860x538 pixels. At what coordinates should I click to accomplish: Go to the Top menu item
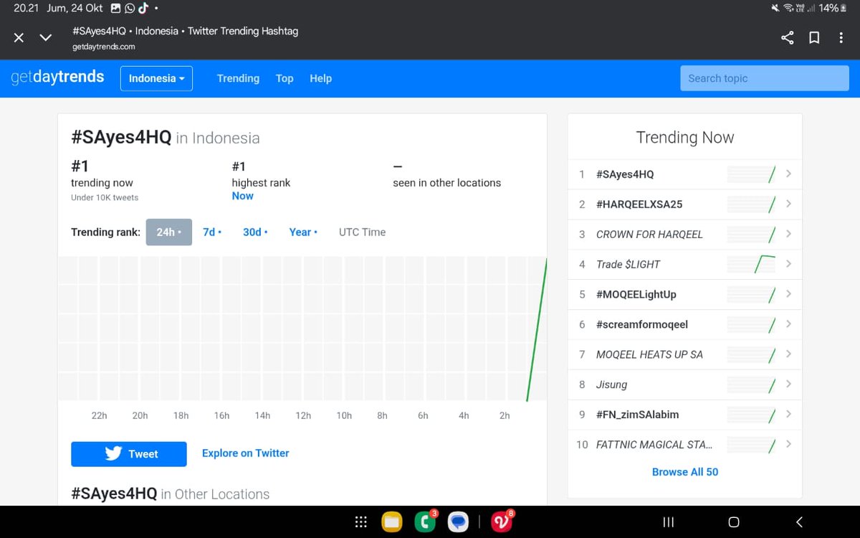[285, 78]
